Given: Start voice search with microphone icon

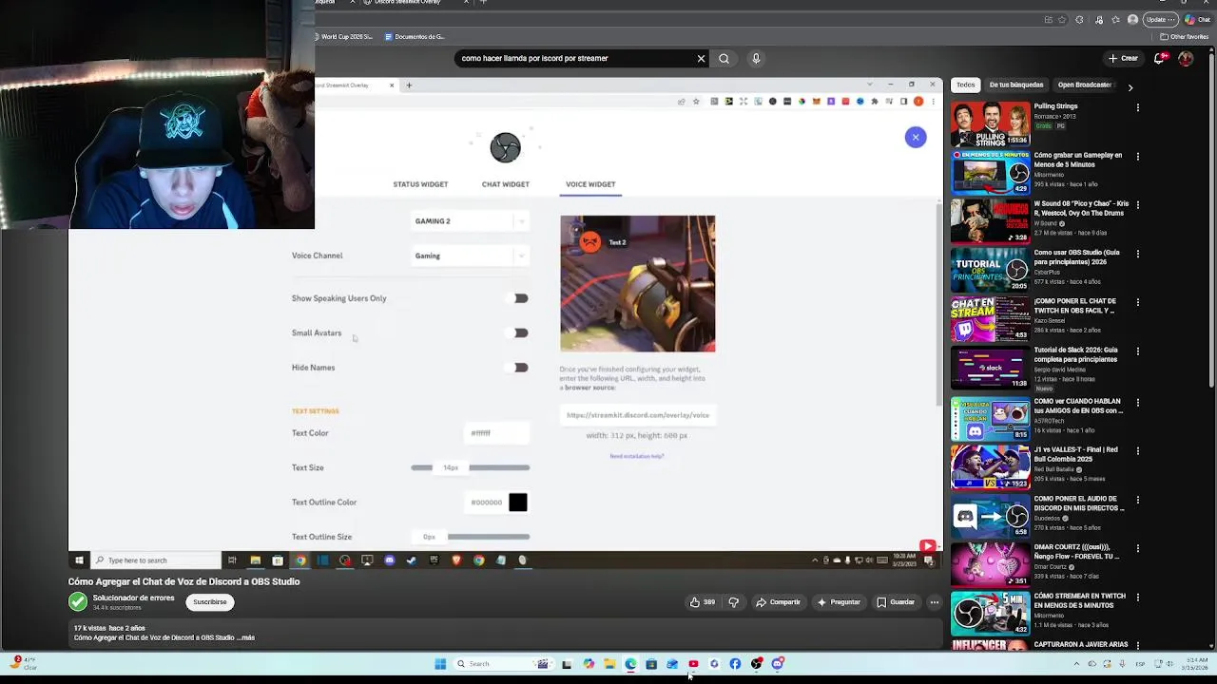Looking at the screenshot, I should (756, 58).
